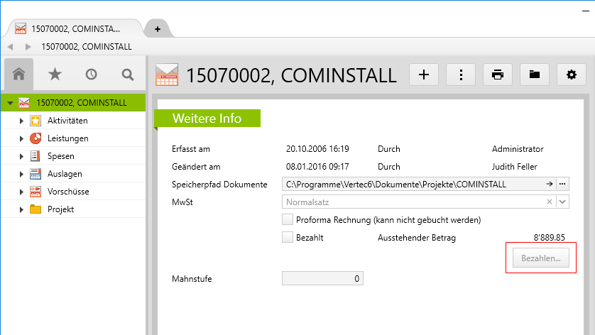Open settings with the gear icon
The image size is (595, 335).
point(572,75)
